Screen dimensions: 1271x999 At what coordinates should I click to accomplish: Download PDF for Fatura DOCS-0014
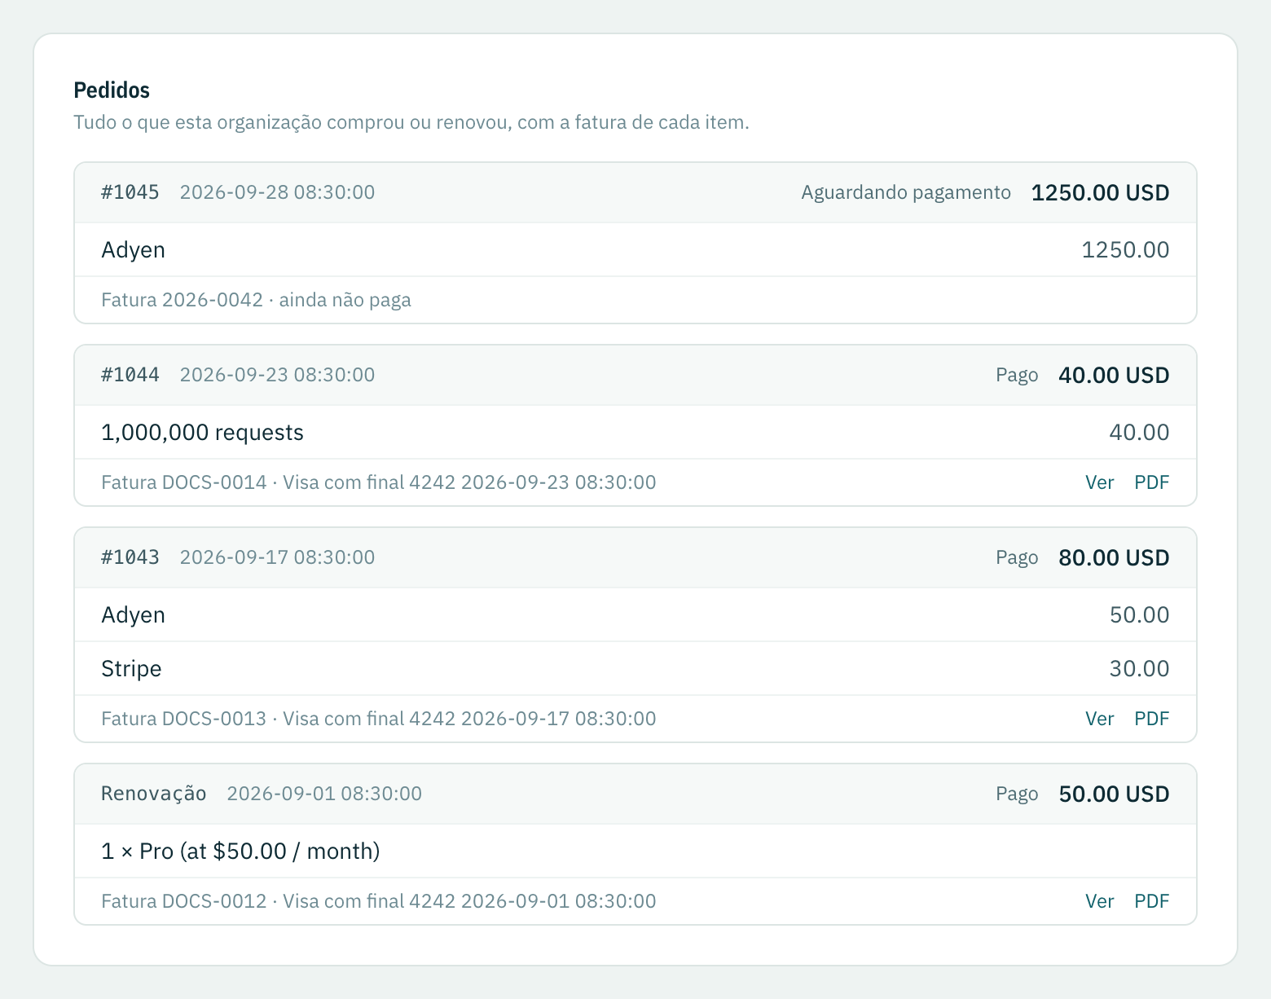(x=1152, y=482)
